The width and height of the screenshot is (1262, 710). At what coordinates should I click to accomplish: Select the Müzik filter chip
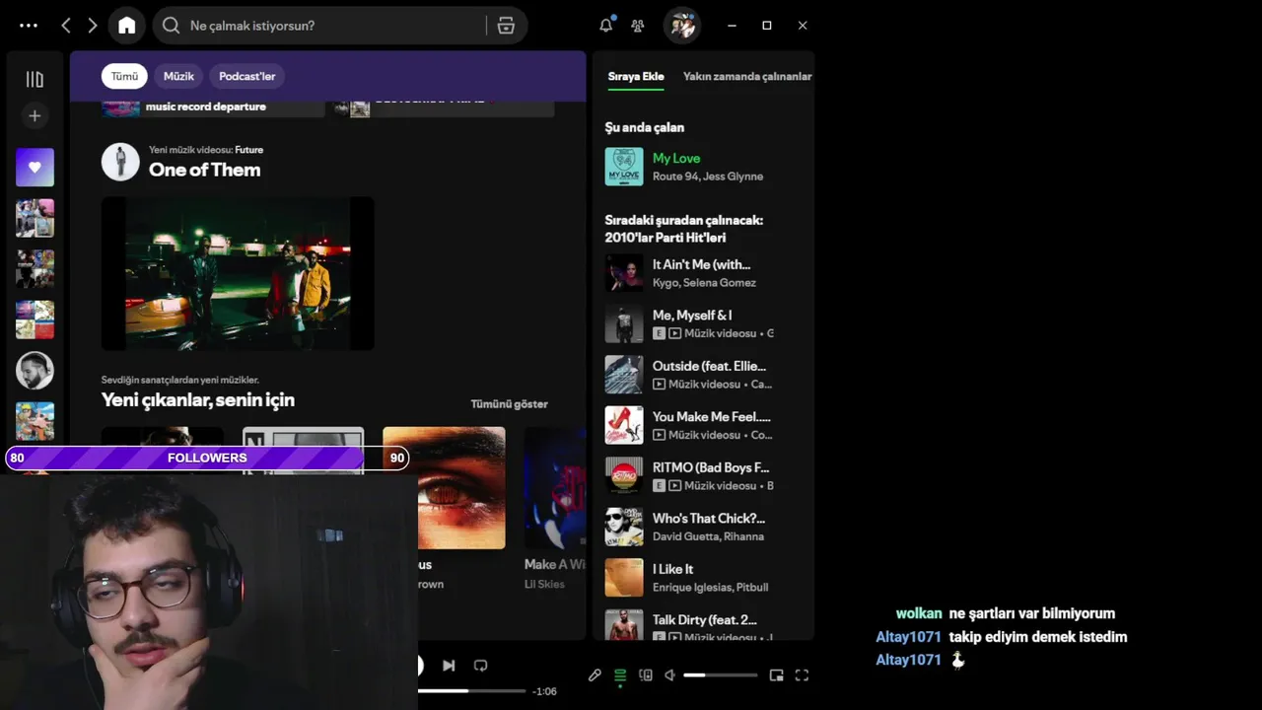pos(178,76)
